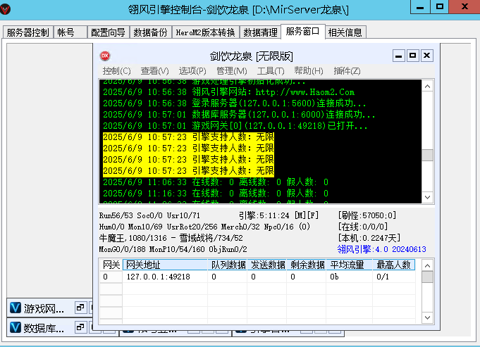Click the log scrollbar down arrow
Image resolution: width=480 pixels, height=347 pixels.
pyautogui.click(x=427, y=197)
